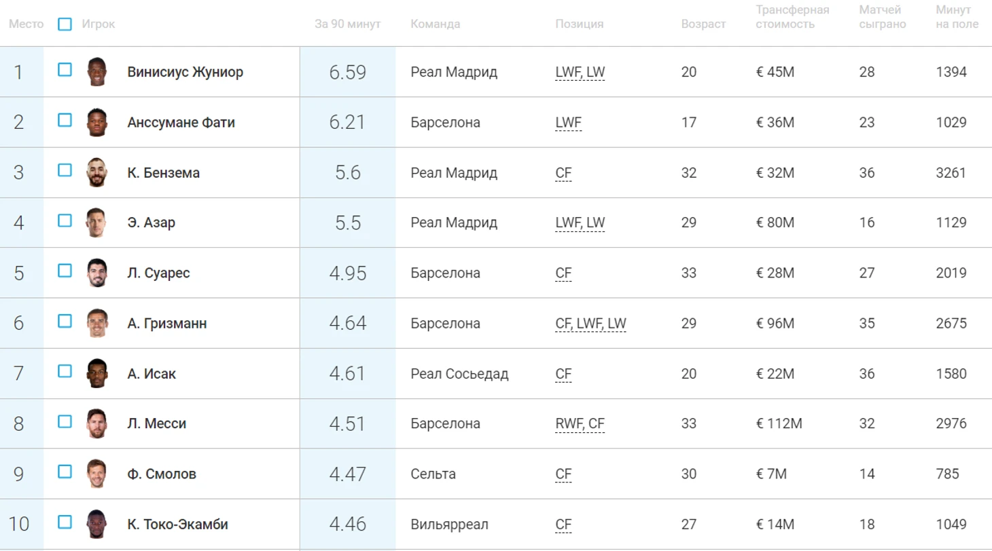Image resolution: width=992 pixels, height=551 pixels.
Task: Click Griezmann's player photo
Action: pos(98,323)
